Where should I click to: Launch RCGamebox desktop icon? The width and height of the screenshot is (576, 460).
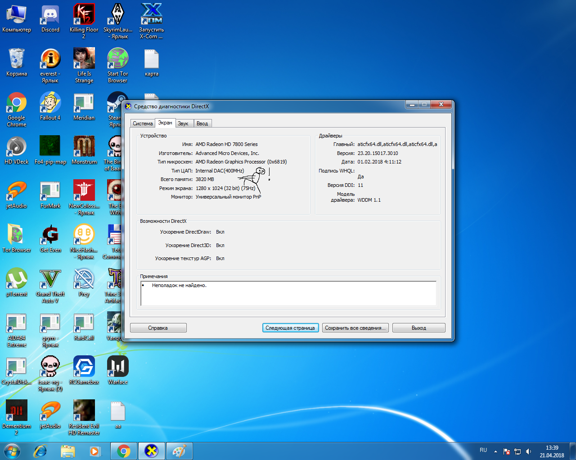(x=84, y=370)
